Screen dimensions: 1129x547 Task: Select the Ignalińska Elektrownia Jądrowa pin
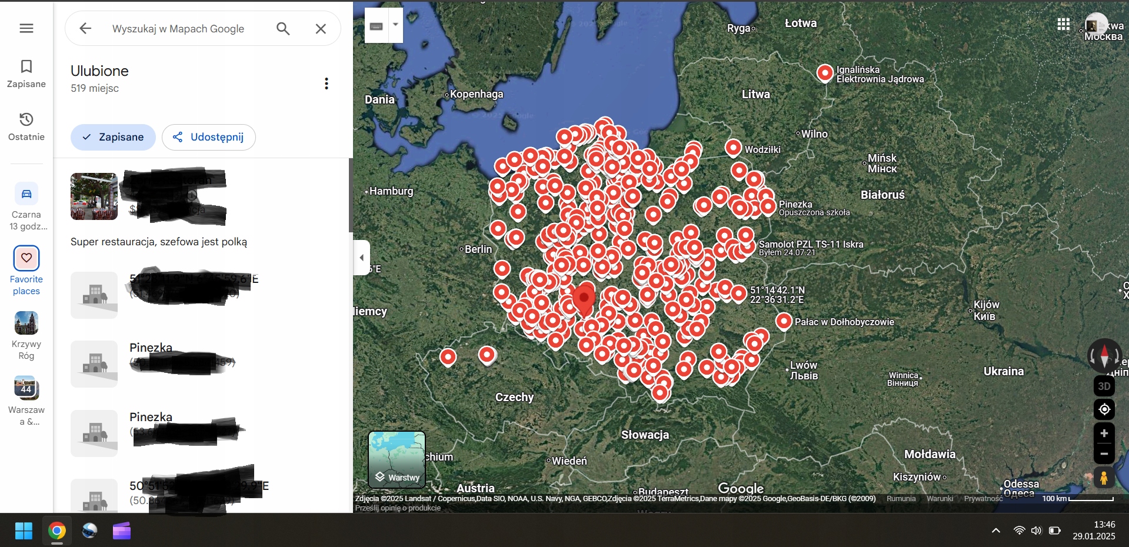tap(825, 73)
